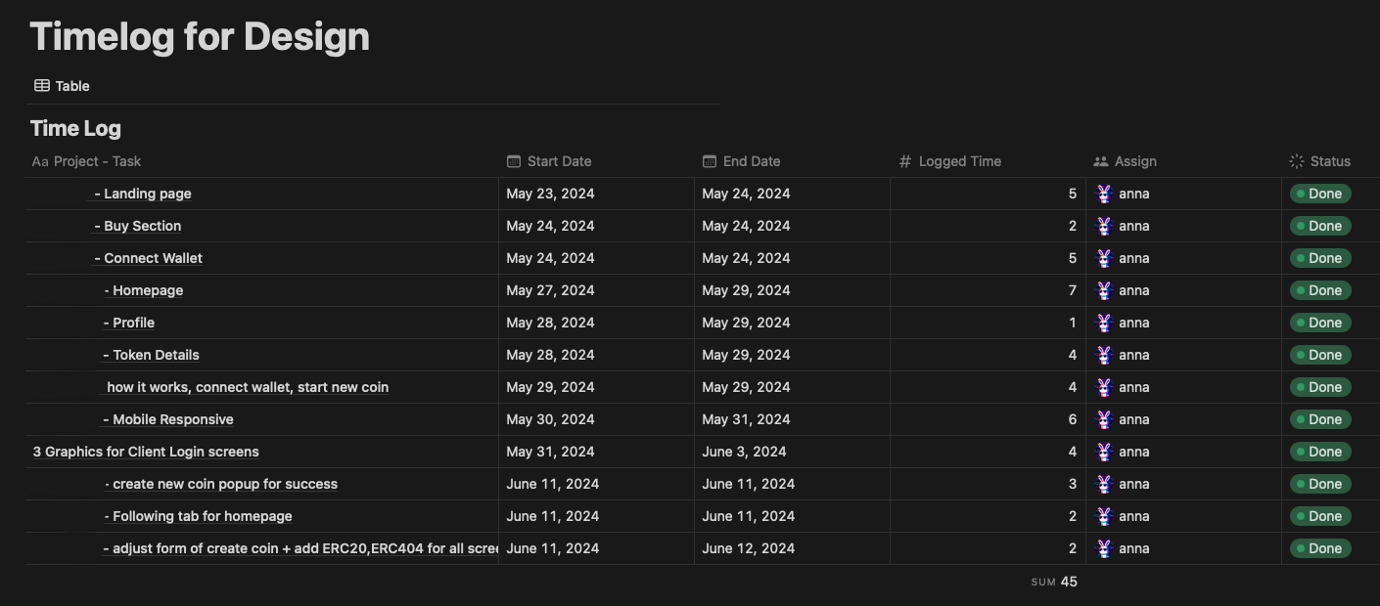
Task: Click the Done status of Landing page
Action: click(1320, 194)
